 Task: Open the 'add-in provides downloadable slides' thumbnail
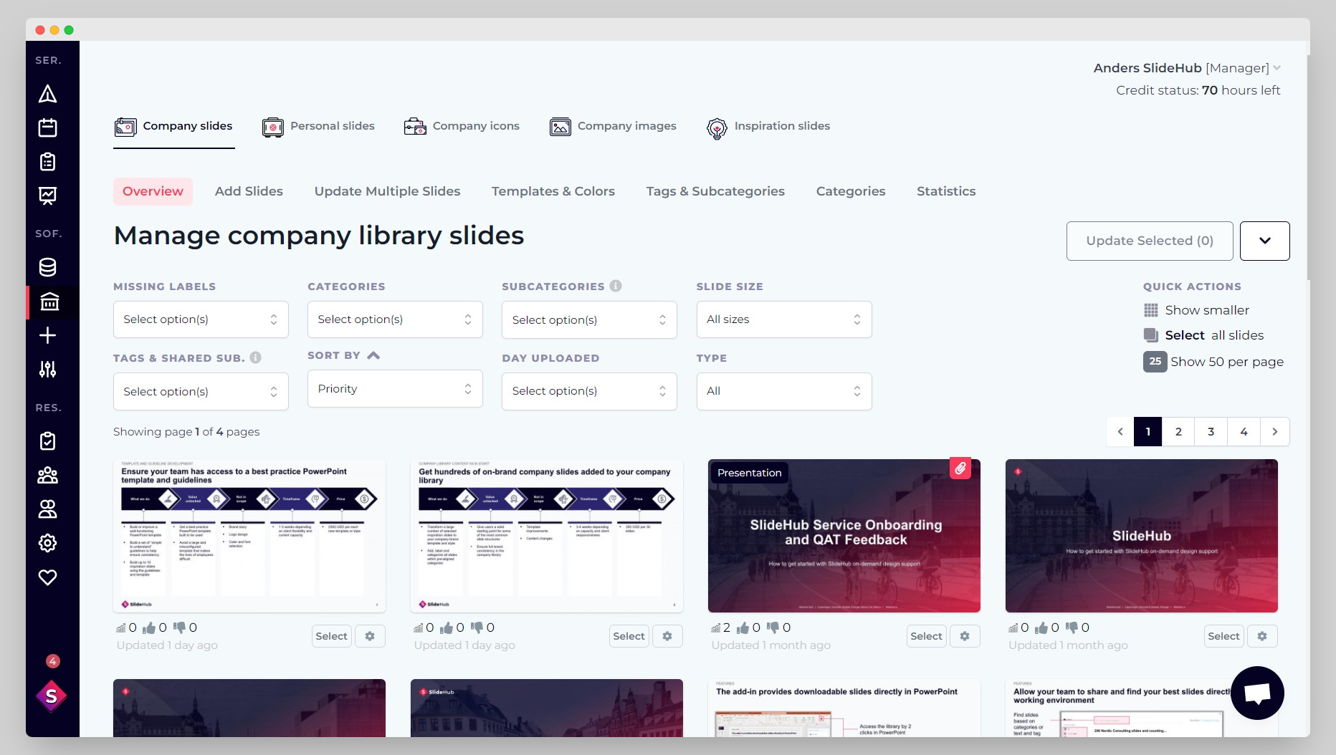click(x=844, y=708)
